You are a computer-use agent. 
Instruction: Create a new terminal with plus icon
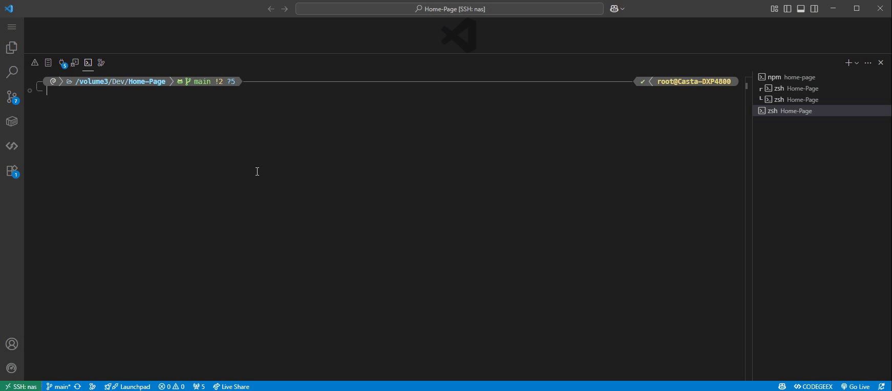tap(848, 62)
